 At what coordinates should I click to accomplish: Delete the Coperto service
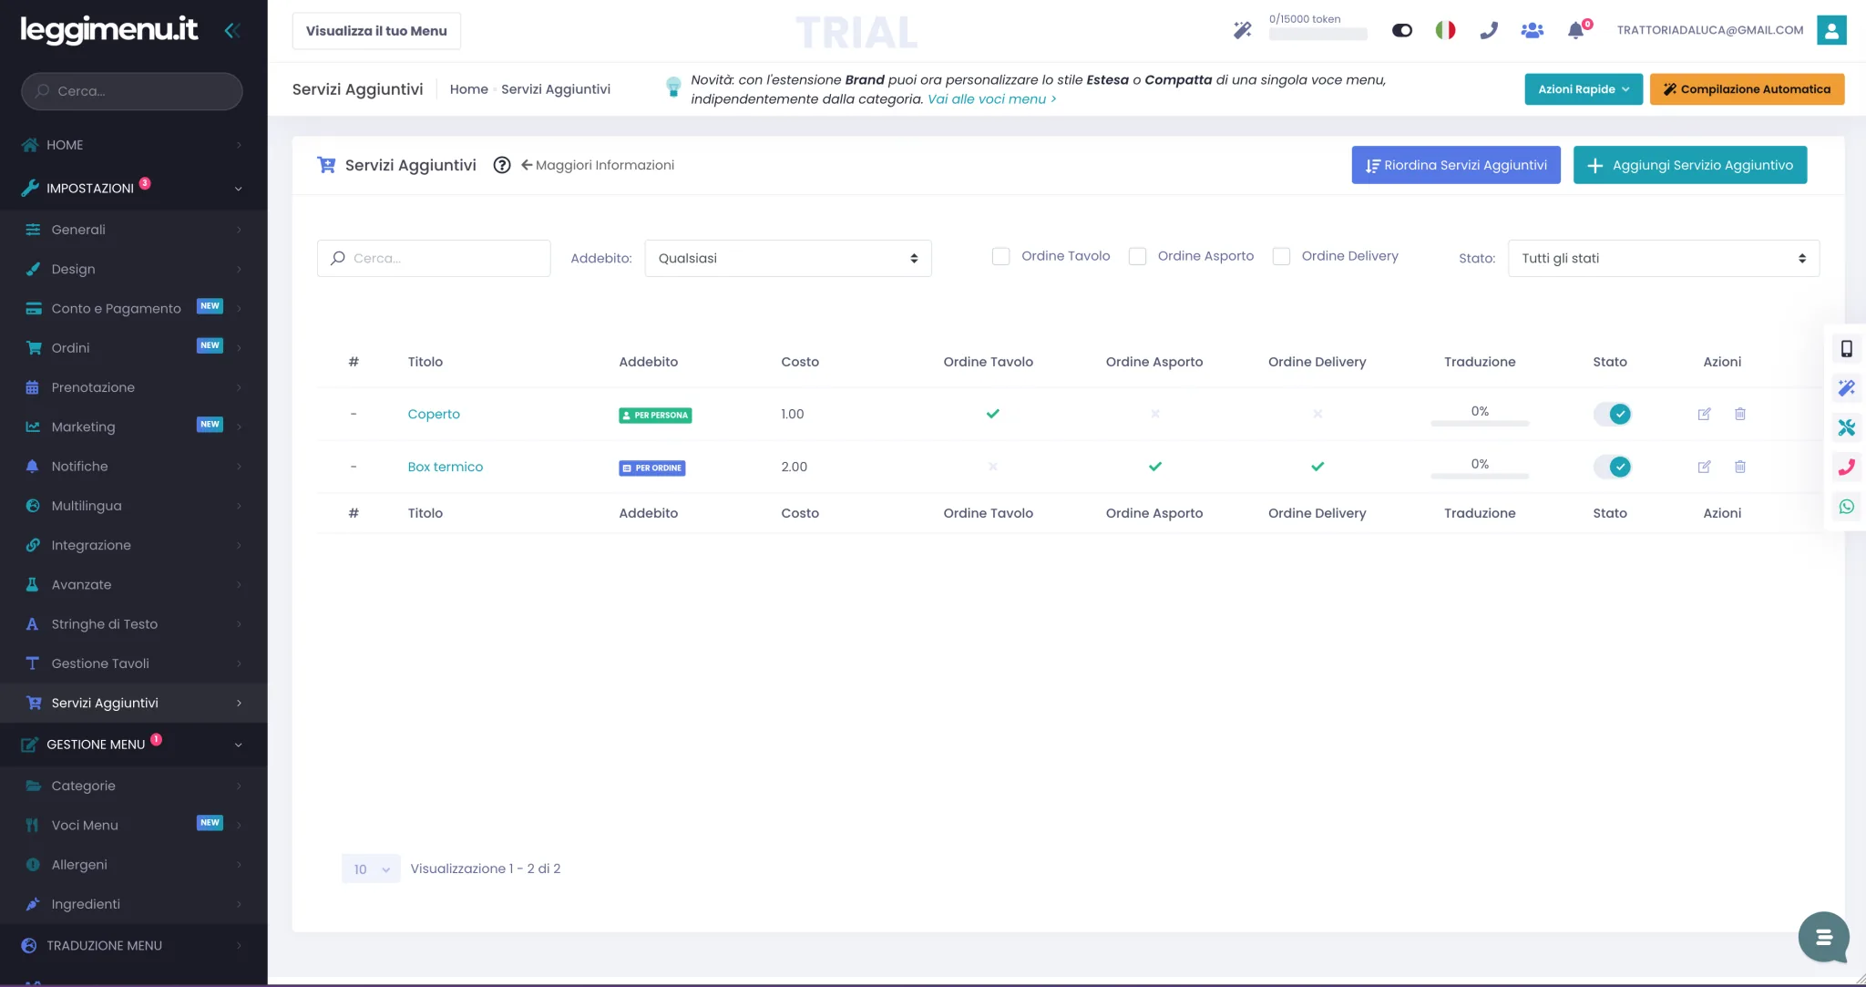click(x=1740, y=414)
